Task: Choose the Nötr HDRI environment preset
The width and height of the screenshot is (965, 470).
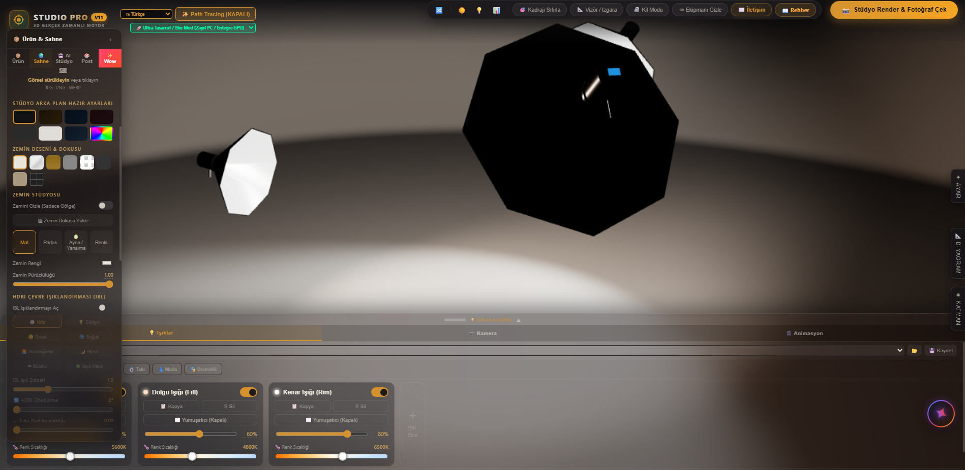Action: click(38, 322)
